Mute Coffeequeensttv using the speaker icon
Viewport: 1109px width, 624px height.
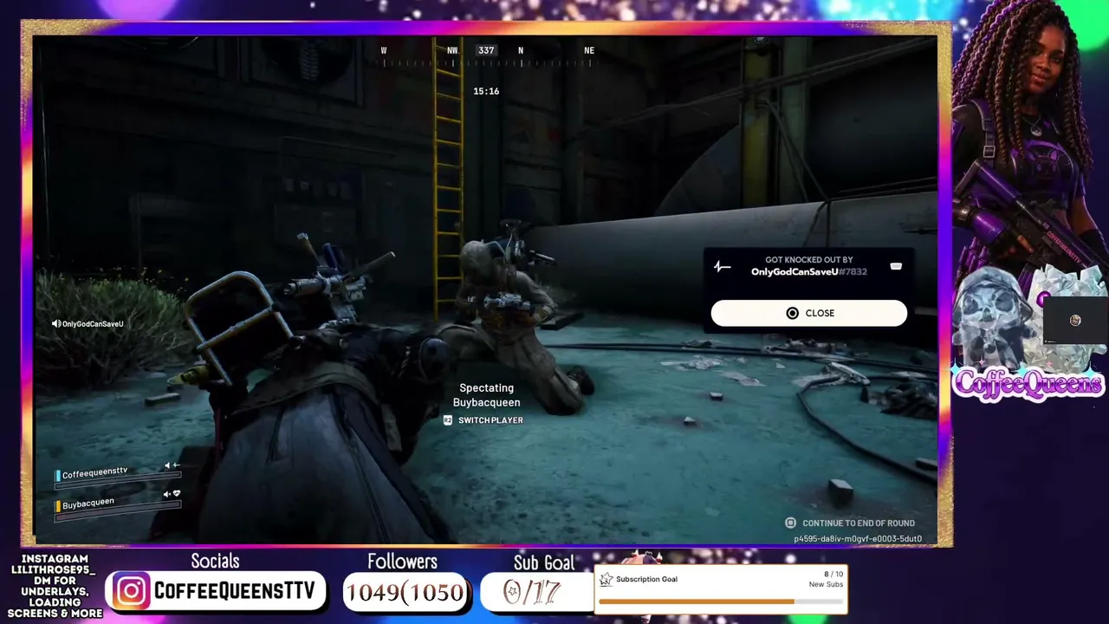click(168, 466)
